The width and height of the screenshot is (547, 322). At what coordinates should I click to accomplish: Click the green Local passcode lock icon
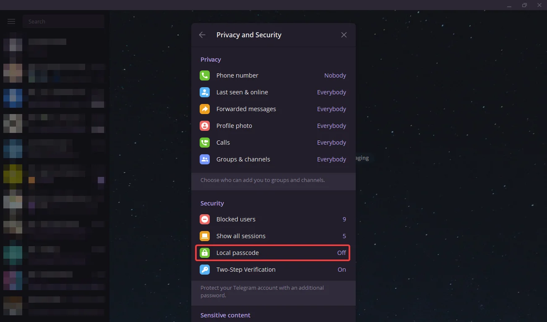point(204,253)
